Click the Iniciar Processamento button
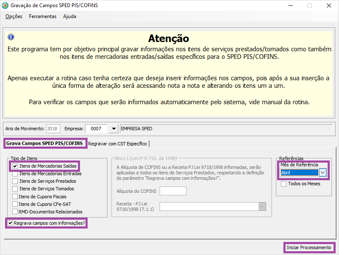Viewport: 339px width, 255px height. [x=309, y=247]
